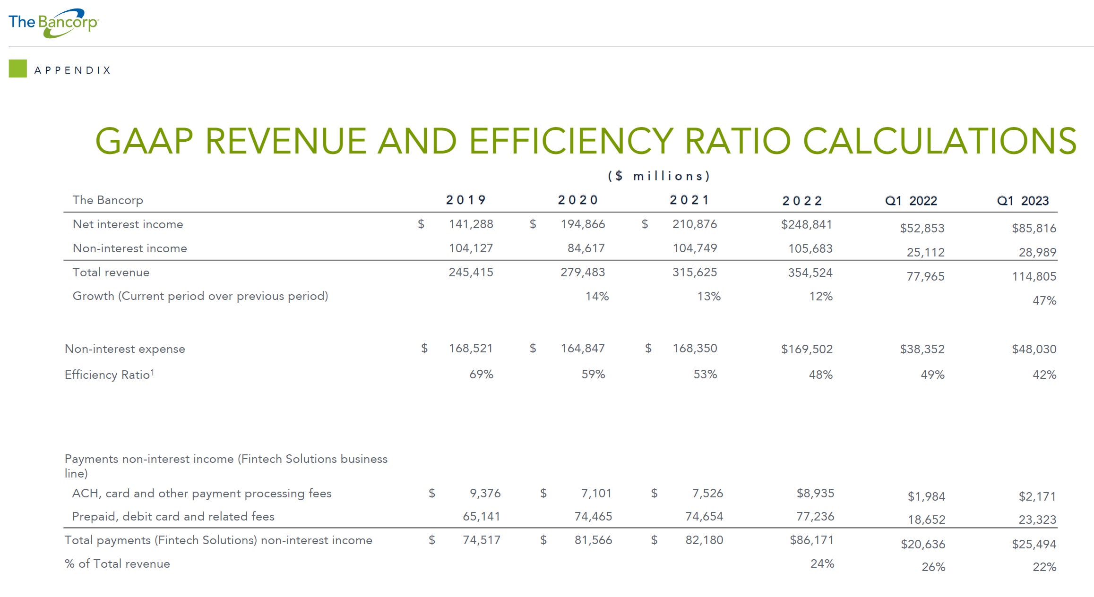The height and width of the screenshot is (597, 1094).
Task: Click the 2021 efficiency ratio 53%
Action: tap(705, 374)
